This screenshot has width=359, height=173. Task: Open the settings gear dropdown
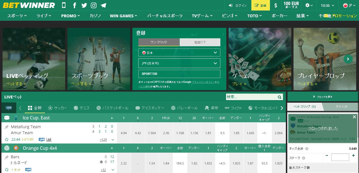coord(309,5)
